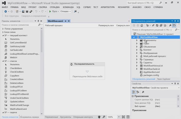
Task: Open the Операции импорта pane
Action: pos(83,117)
